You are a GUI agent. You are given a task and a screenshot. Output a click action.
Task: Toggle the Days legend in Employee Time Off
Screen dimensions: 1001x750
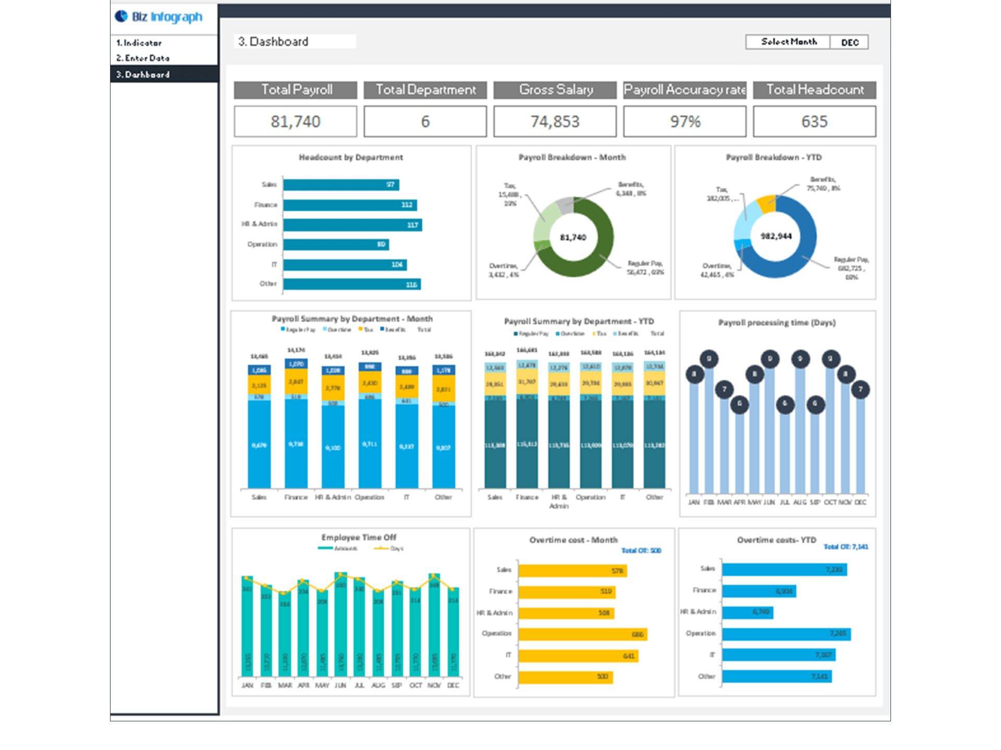pos(389,548)
